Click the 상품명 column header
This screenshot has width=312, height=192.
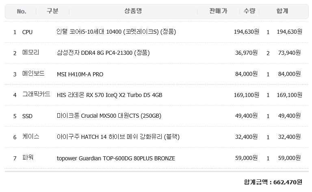(x=133, y=11)
